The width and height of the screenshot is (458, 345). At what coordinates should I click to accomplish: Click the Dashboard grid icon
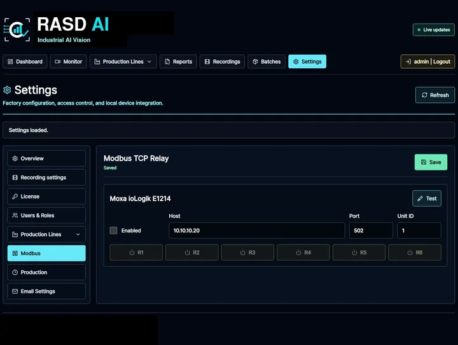(x=10, y=62)
